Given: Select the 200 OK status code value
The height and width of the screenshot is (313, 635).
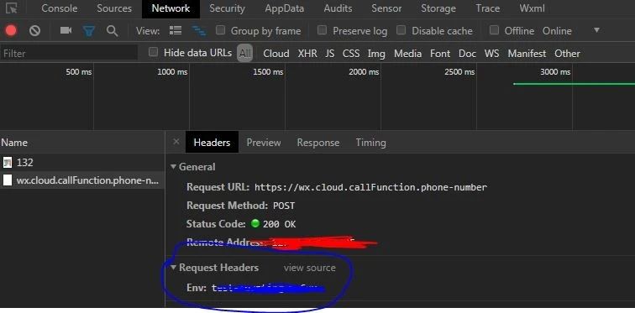Looking at the screenshot, I should click(x=279, y=223).
